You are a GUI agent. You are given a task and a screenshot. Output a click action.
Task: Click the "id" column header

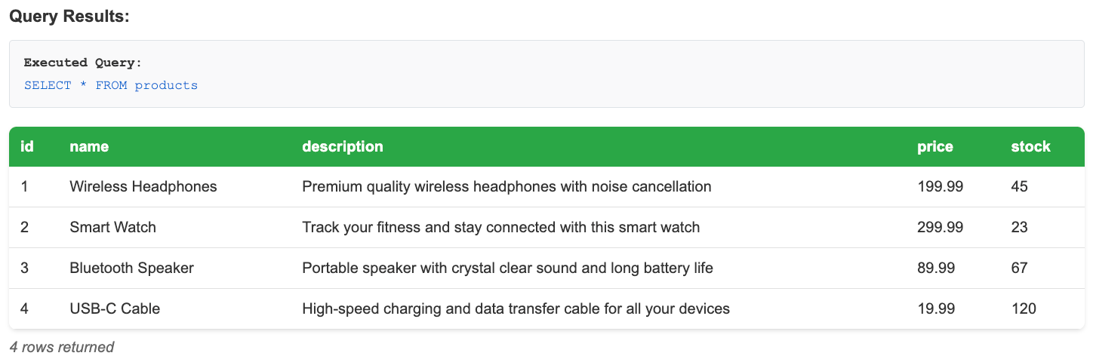pyautogui.click(x=27, y=147)
